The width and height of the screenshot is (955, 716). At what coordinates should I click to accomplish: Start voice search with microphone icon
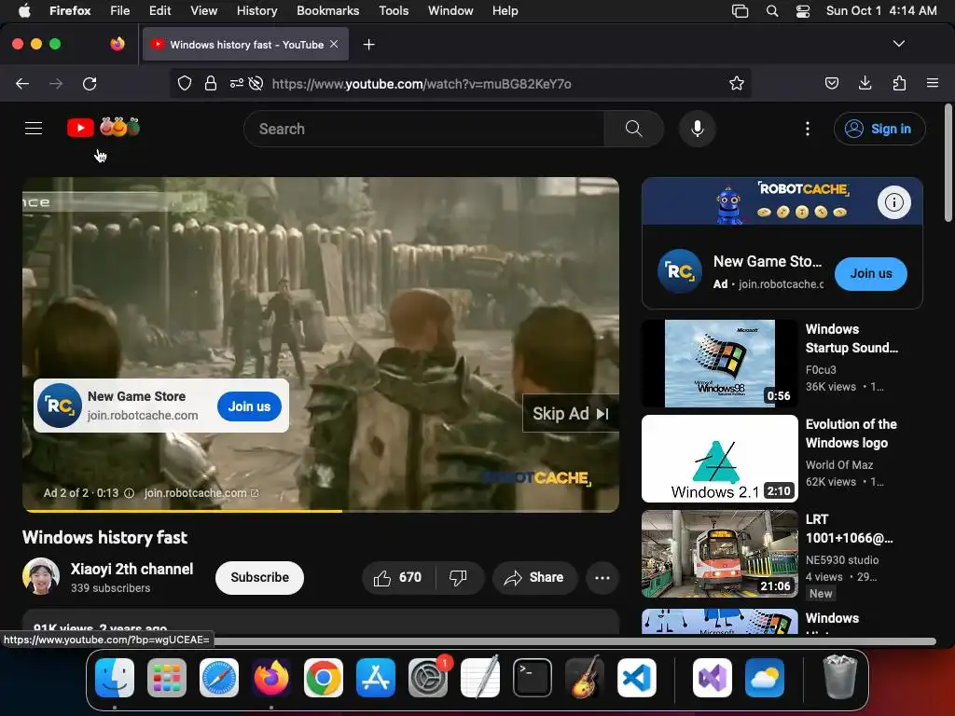[x=698, y=129]
